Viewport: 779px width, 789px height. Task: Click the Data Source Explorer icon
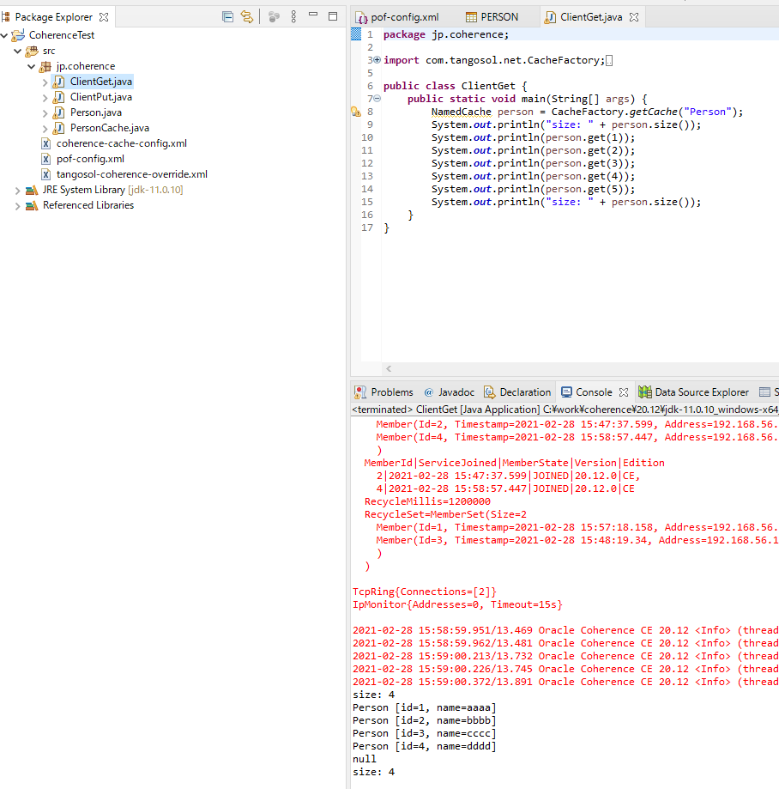point(644,392)
